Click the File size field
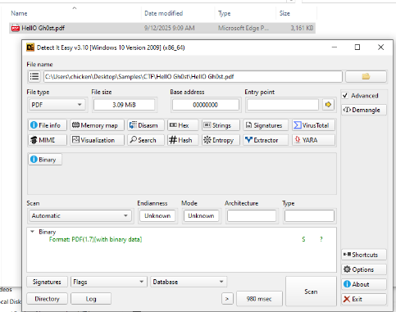 [124, 105]
